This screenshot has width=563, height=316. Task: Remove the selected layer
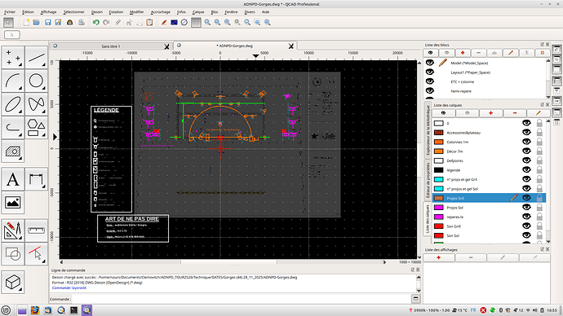coord(515,113)
